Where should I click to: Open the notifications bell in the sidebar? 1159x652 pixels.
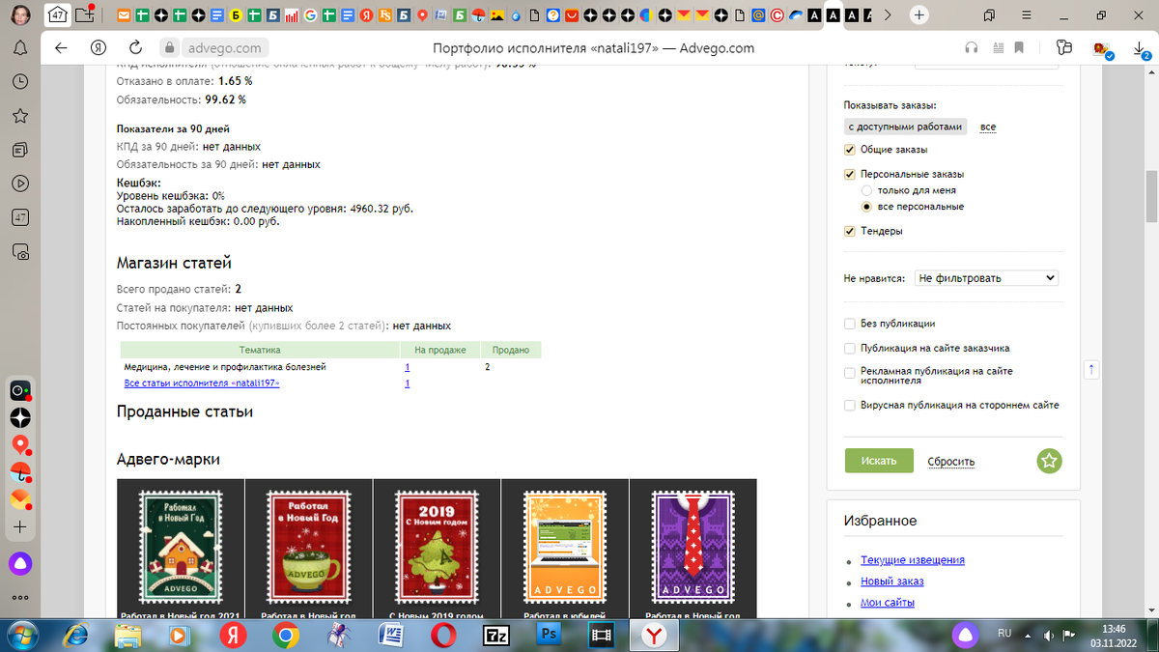(20, 48)
